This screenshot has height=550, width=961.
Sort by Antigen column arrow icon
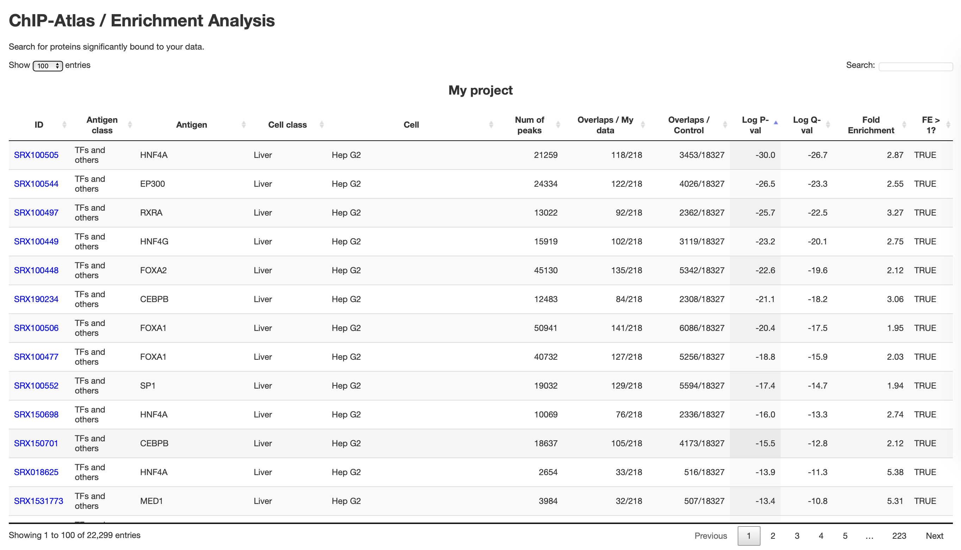tap(244, 124)
